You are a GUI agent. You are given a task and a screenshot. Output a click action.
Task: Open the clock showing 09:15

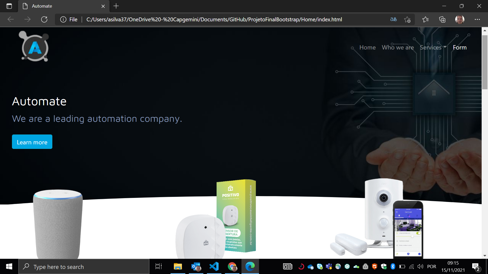453,267
